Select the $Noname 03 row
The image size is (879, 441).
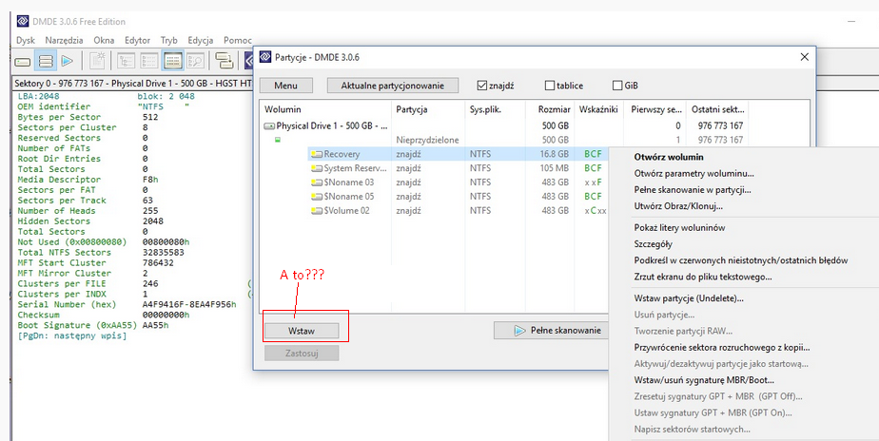[435, 182]
